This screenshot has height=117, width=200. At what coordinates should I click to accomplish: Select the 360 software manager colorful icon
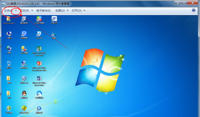click(39, 20)
